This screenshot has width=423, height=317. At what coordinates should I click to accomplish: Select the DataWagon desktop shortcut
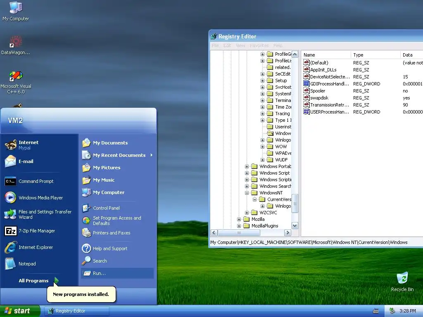[x=15, y=45]
